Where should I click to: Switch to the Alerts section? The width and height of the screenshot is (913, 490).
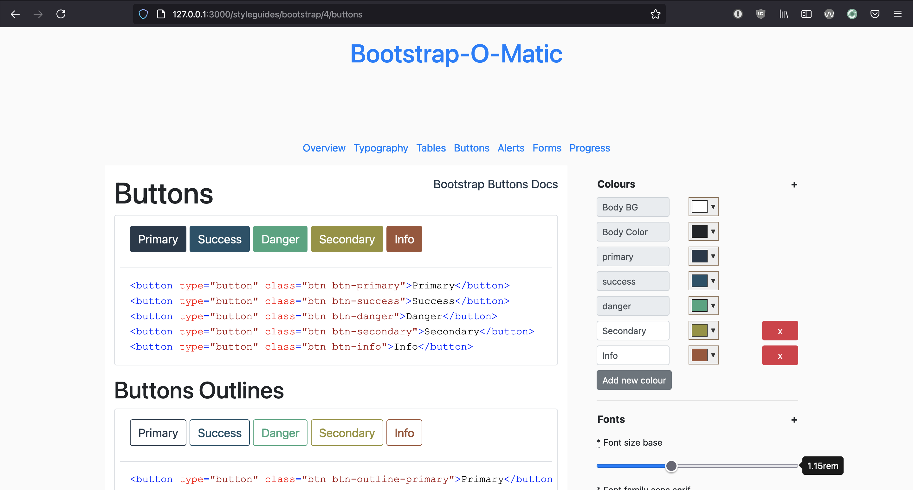[511, 148]
